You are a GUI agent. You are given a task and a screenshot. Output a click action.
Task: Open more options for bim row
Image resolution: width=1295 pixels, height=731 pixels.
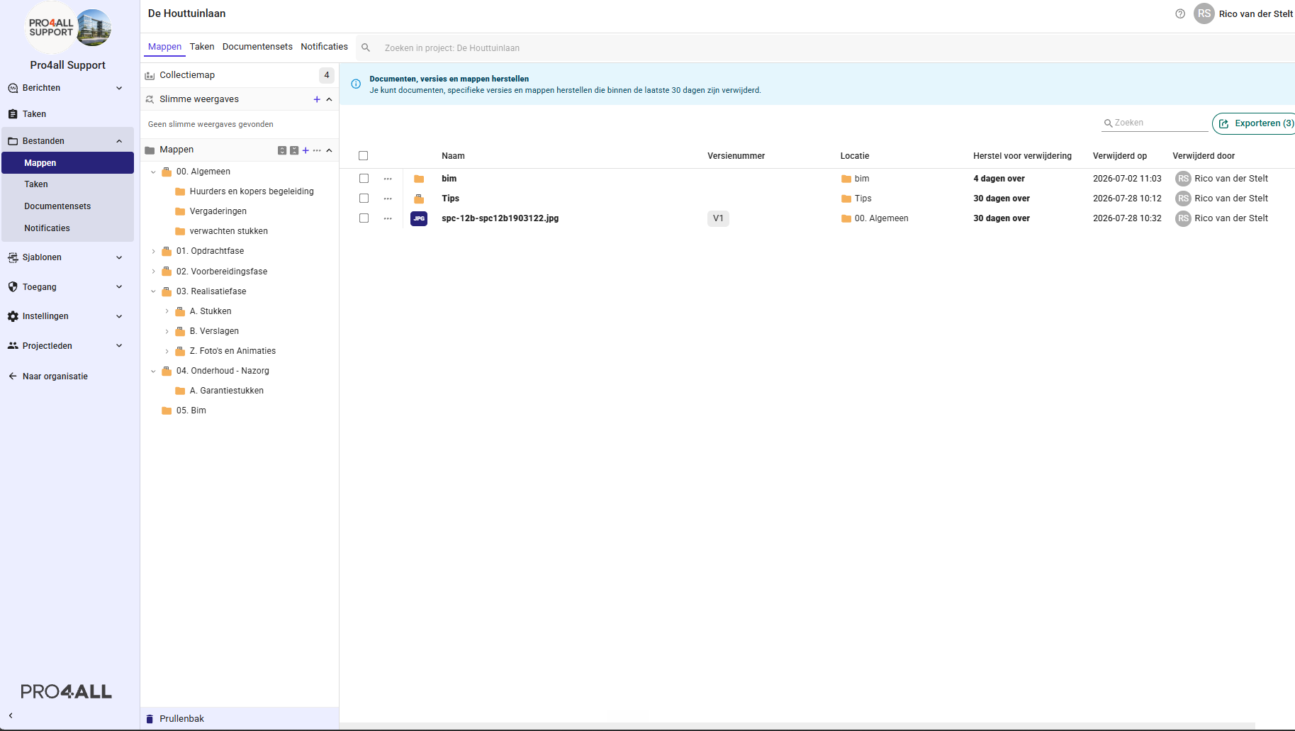pos(388,179)
